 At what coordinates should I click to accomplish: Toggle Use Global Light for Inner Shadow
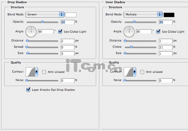coord(159,31)
